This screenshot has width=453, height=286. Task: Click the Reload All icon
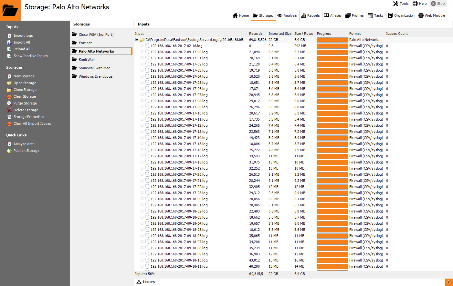pos(9,49)
